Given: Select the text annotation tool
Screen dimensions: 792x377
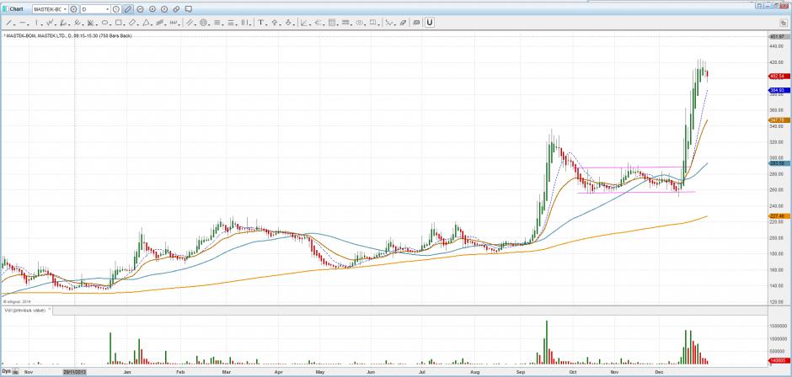Looking at the screenshot, I should (260, 22).
